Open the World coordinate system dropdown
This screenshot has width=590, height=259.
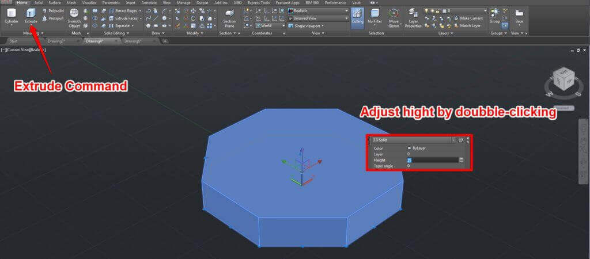coord(270,25)
